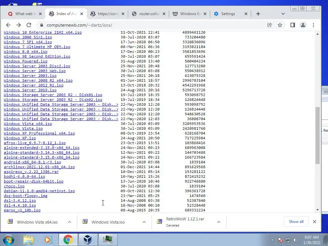
Task: Open downloaded Windows Vista.iso item
Action: tap(108, 222)
